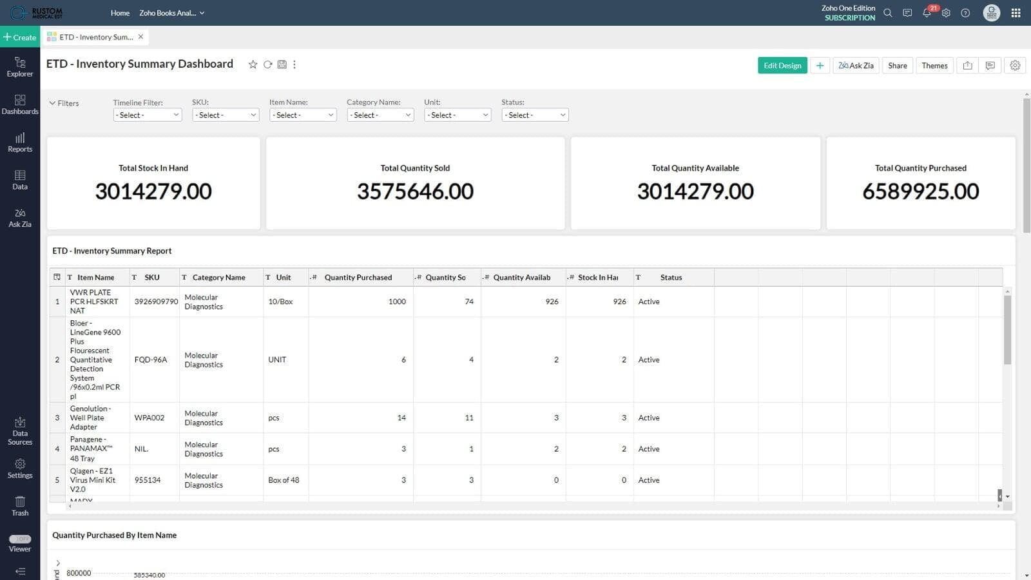Click the table horizontal scrollbar
Screen dimensions: 1031x580
pos(534,506)
